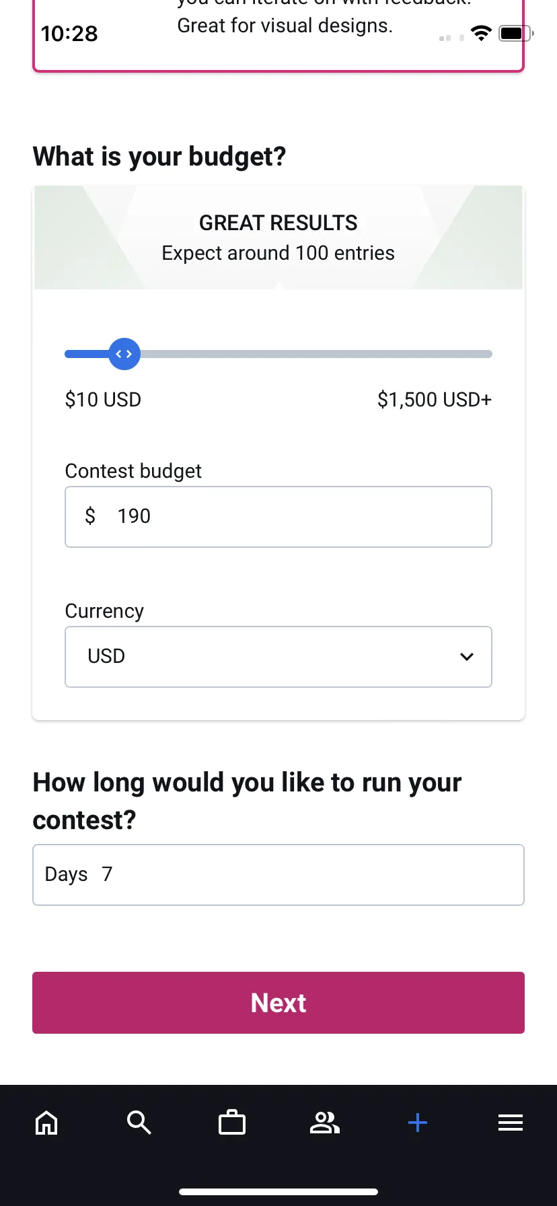Image resolution: width=557 pixels, height=1206 pixels.
Task: Tap the blue plus create icon
Action: (418, 1123)
